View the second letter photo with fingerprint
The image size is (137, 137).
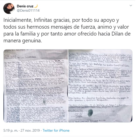pyautogui.click(x=100, y=86)
